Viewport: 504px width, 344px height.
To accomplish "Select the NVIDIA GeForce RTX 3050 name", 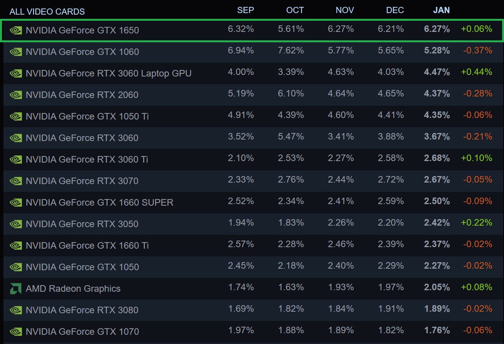I will tap(82, 224).
